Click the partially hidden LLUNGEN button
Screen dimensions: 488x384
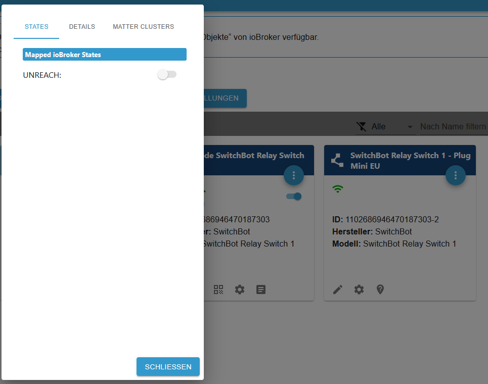[x=226, y=98]
